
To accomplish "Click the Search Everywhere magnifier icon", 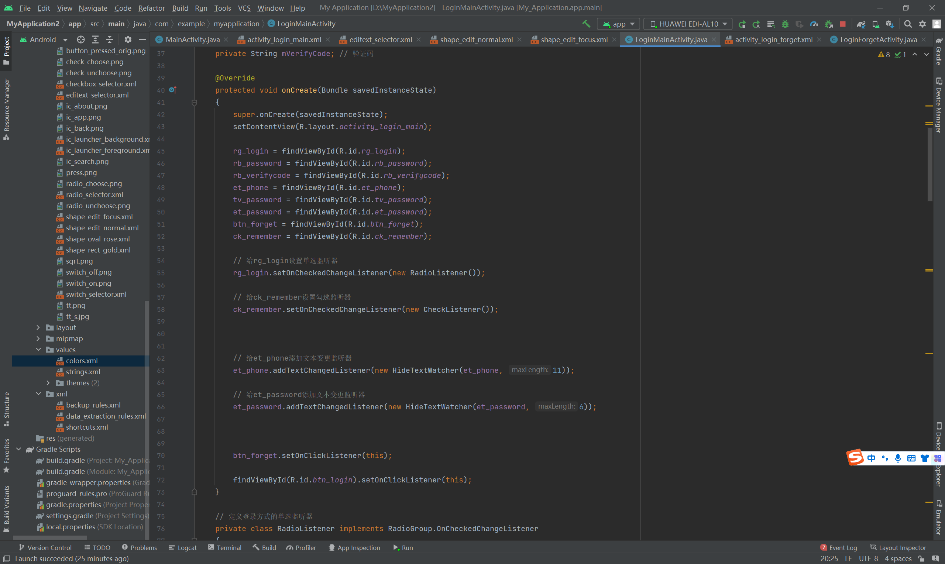I will click(x=908, y=24).
